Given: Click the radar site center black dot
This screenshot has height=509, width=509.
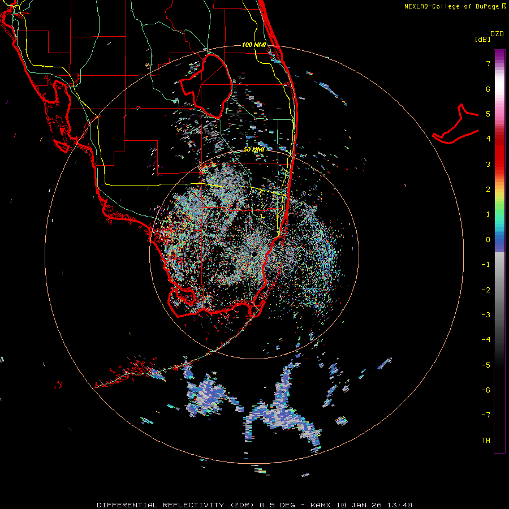Looking at the screenshot, I should [253, 253].
